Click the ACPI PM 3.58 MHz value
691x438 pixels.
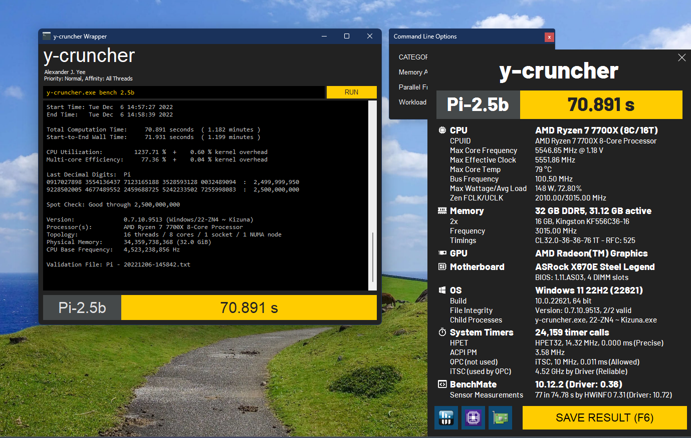click(550, 352)
